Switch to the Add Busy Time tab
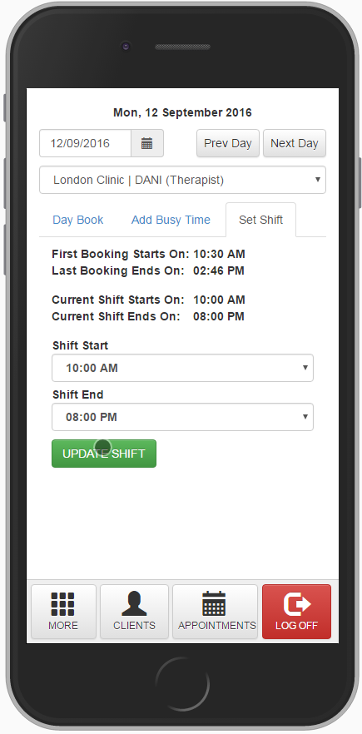The width and height of the screenshot is (362, 734). click(x=171, y=220)
